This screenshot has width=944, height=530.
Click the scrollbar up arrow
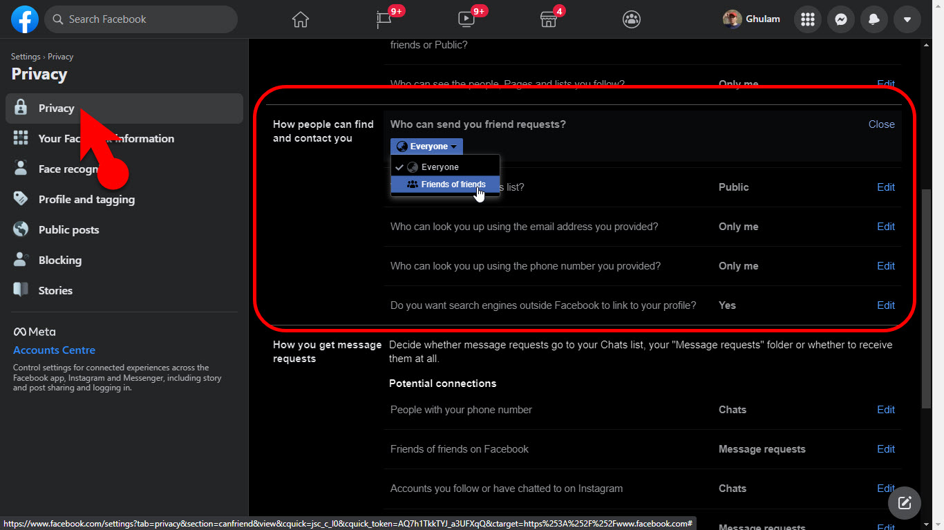(927, 45)
